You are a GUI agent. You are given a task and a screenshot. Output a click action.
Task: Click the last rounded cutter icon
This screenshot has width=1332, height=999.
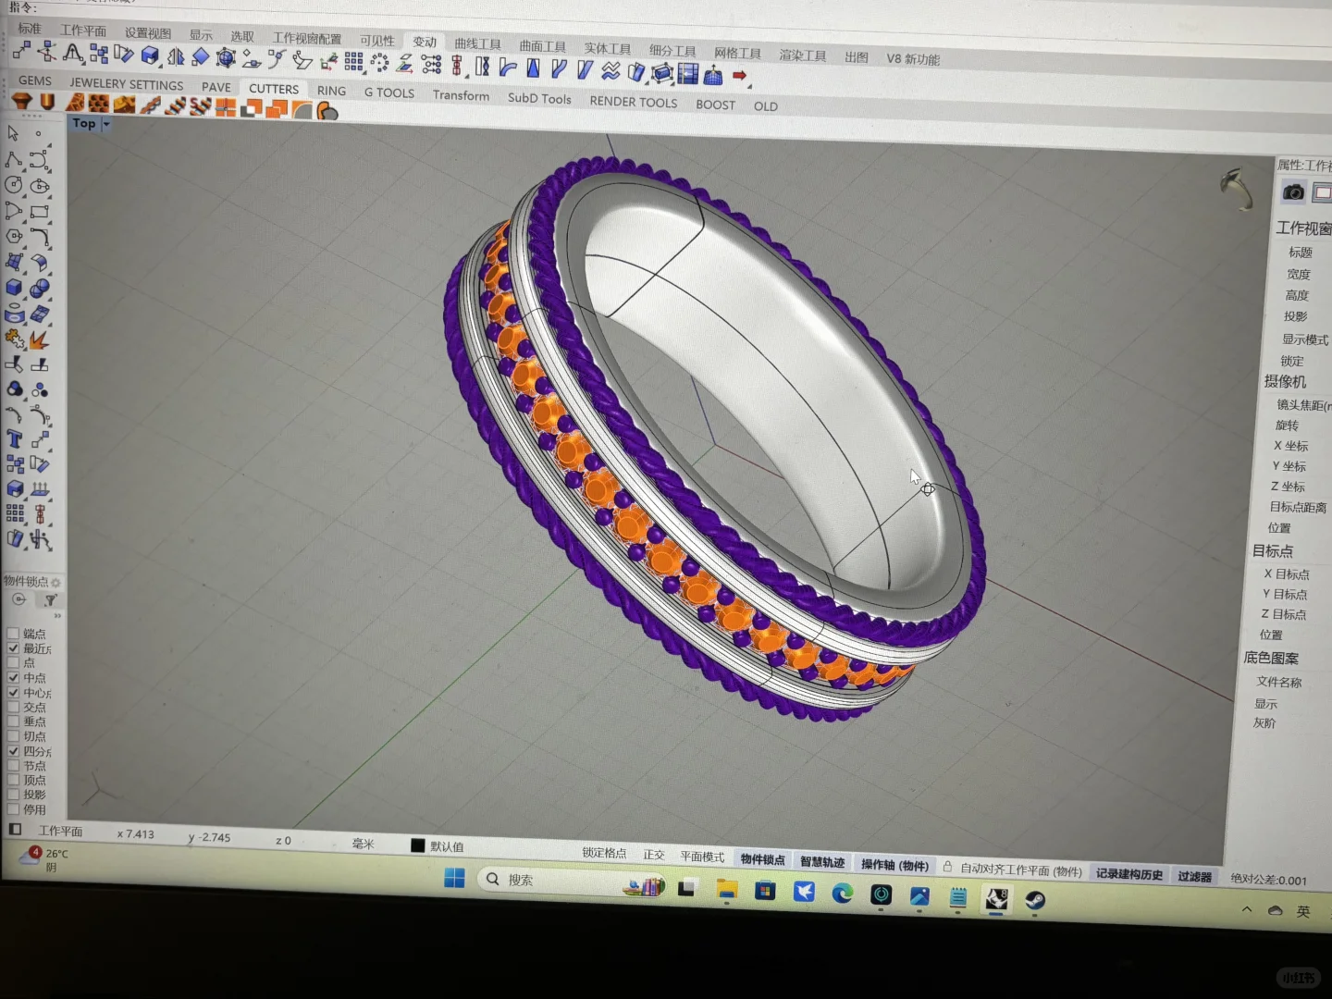327,112
